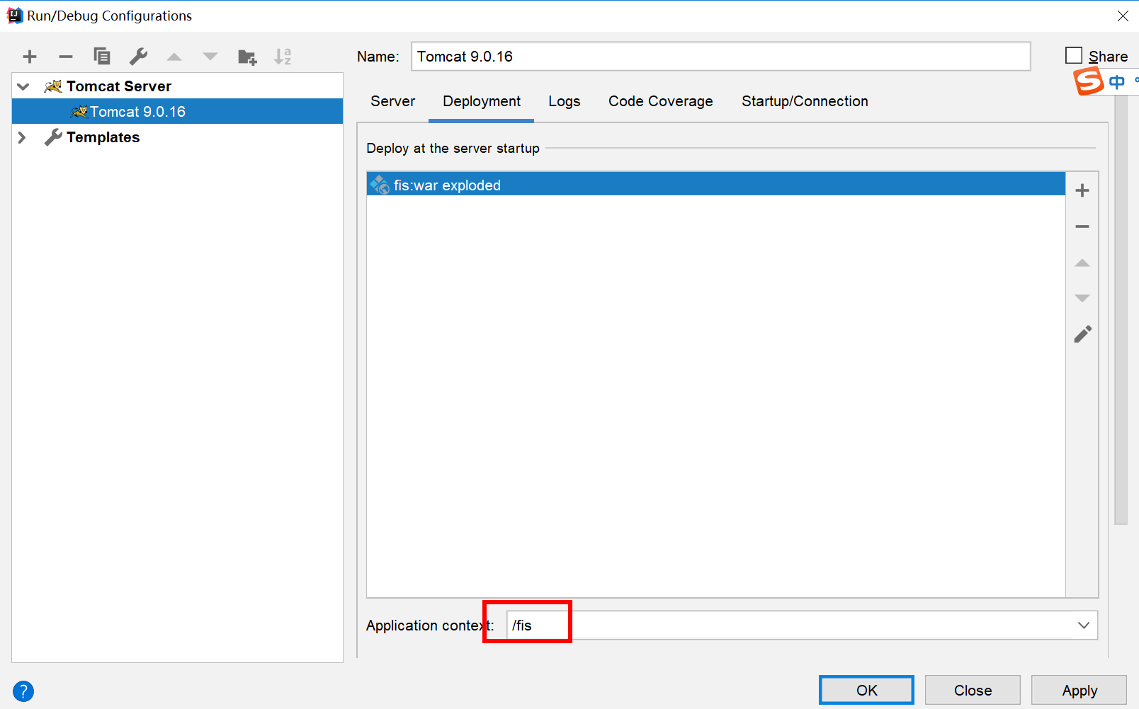This screenshot has width=1139, height=709.
Task: Switch to the Startup/Connection tab
Action: point(805,101)
